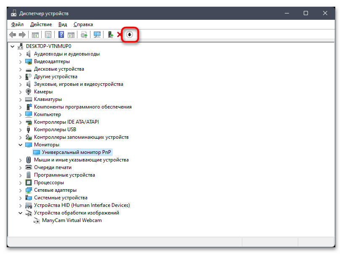Open the Файл menu
This screenshot has width=342, height=254.
tap(17, 24)
